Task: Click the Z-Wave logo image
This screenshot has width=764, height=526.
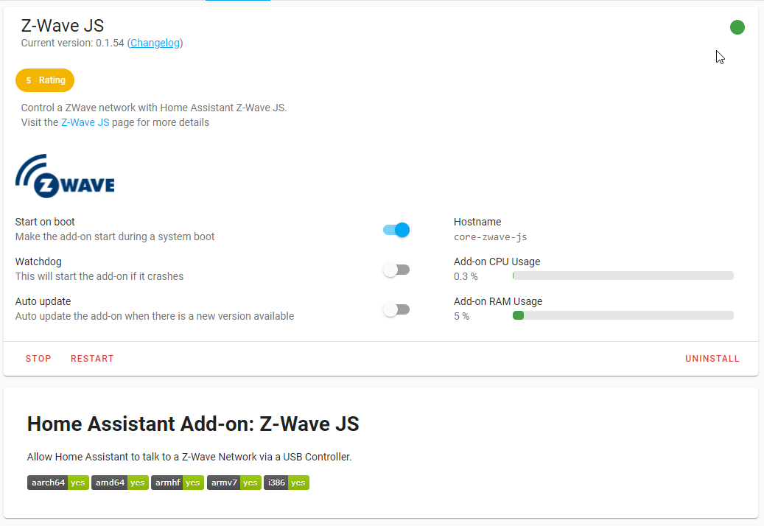Action: coord(65,175)
